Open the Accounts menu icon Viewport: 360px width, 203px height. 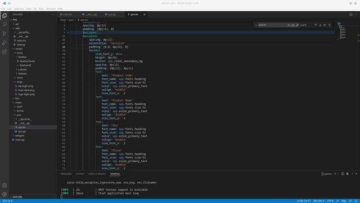[x=4, y=186]
